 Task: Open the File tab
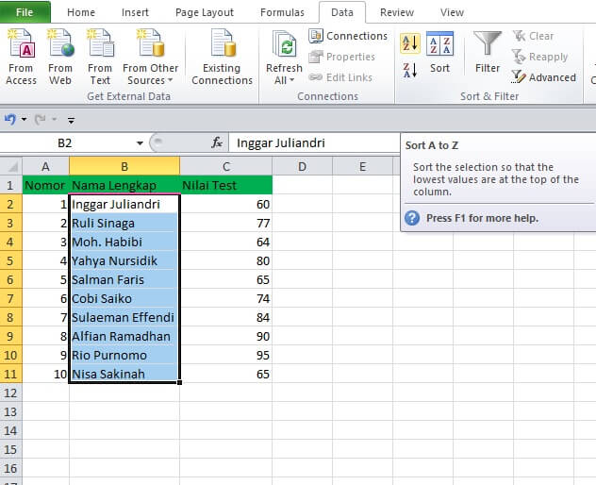(25, 12)
